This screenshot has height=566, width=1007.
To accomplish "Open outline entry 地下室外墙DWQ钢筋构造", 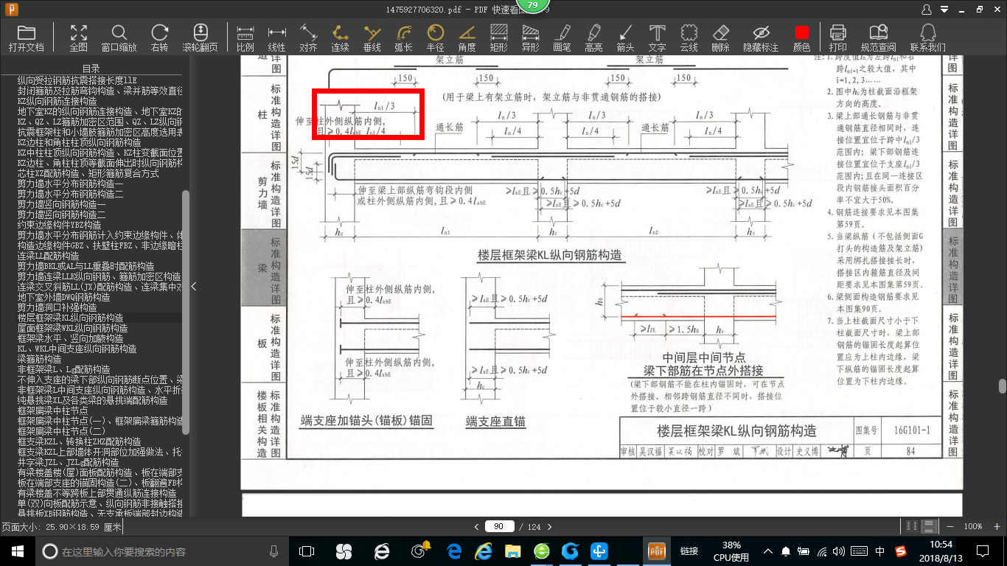I will pos(63,297).
